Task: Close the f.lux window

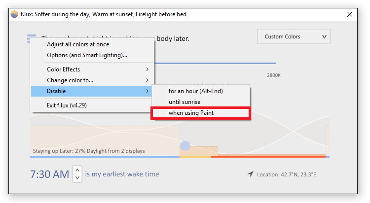Action: tap(350, 14)
